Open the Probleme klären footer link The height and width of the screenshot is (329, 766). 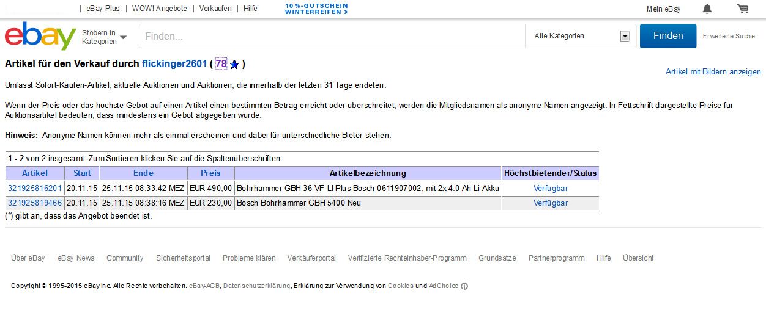pos(249,258)
